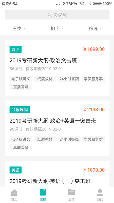Open the 政治+英语一突击班 course
Image resolution: width=114 pixels, height=203 pixels.
click(57, 128)
